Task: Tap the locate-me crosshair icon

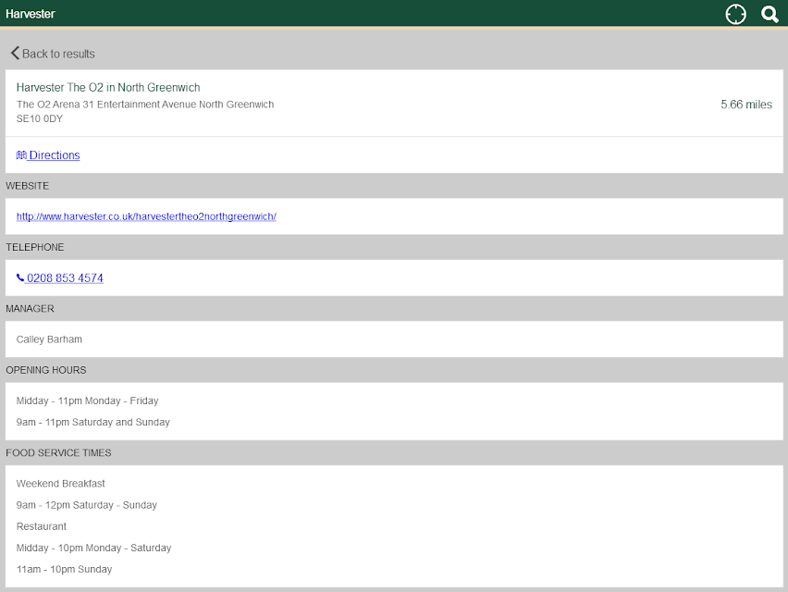Action: [x=735, y=14]
